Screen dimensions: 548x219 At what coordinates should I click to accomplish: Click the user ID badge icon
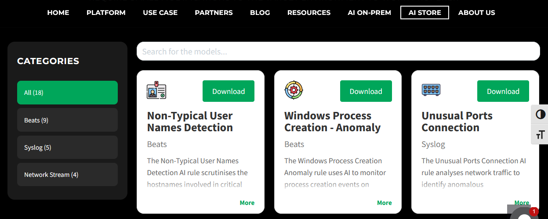(156, 90)
